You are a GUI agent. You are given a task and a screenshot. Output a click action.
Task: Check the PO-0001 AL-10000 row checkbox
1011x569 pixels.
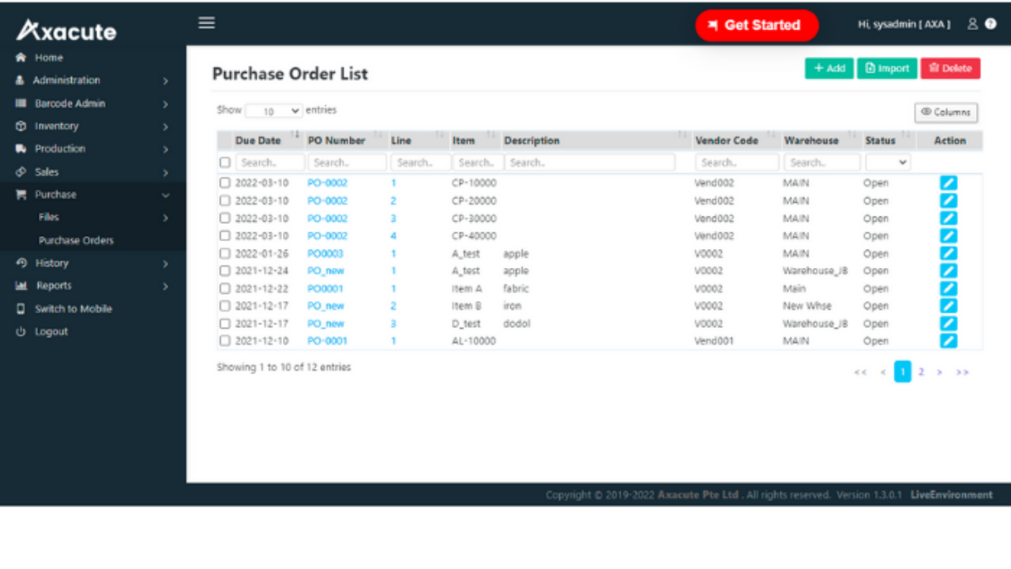[x=225, y=341]
